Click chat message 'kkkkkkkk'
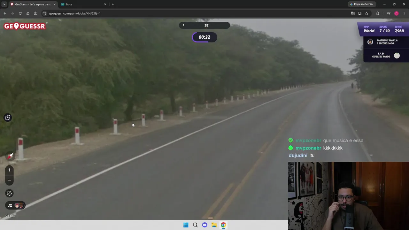The image size is (409, 230). (x=333, y=148)
